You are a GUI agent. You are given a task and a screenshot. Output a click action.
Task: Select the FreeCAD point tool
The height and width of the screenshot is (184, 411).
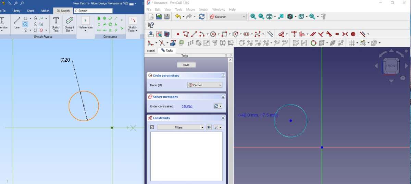178,34
